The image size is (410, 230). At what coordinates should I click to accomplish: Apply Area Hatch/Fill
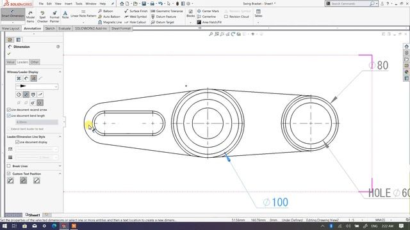(209, 22)
